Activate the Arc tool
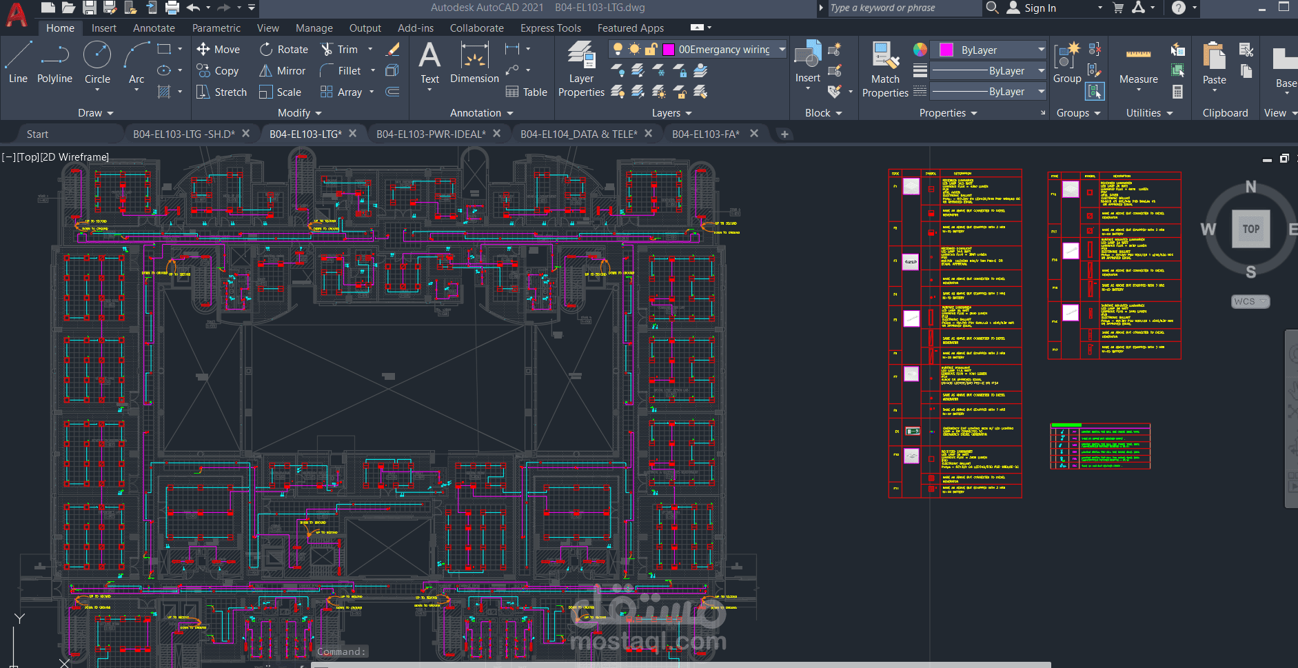 pos(136,63)
